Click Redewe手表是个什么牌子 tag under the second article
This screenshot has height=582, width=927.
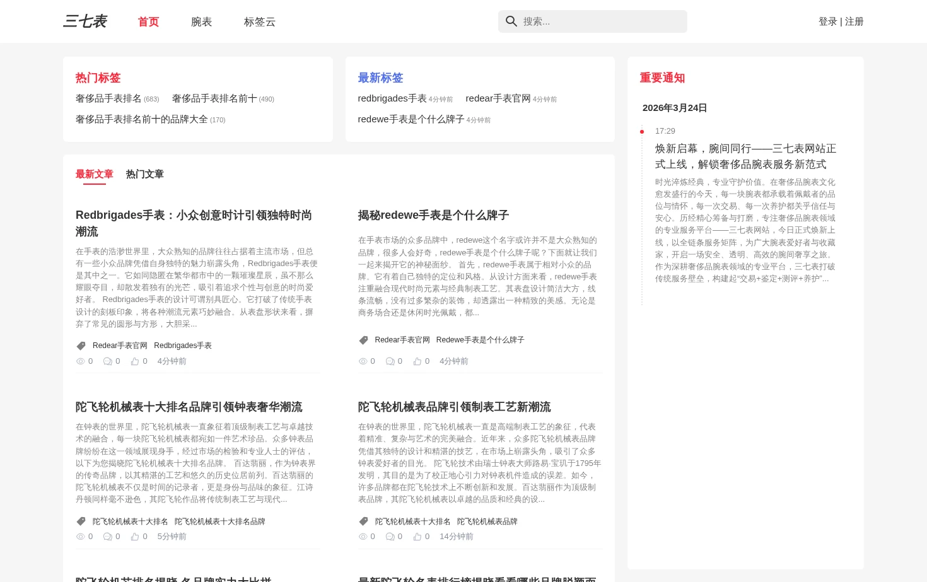pyautogui.click(x=480, y=340)
